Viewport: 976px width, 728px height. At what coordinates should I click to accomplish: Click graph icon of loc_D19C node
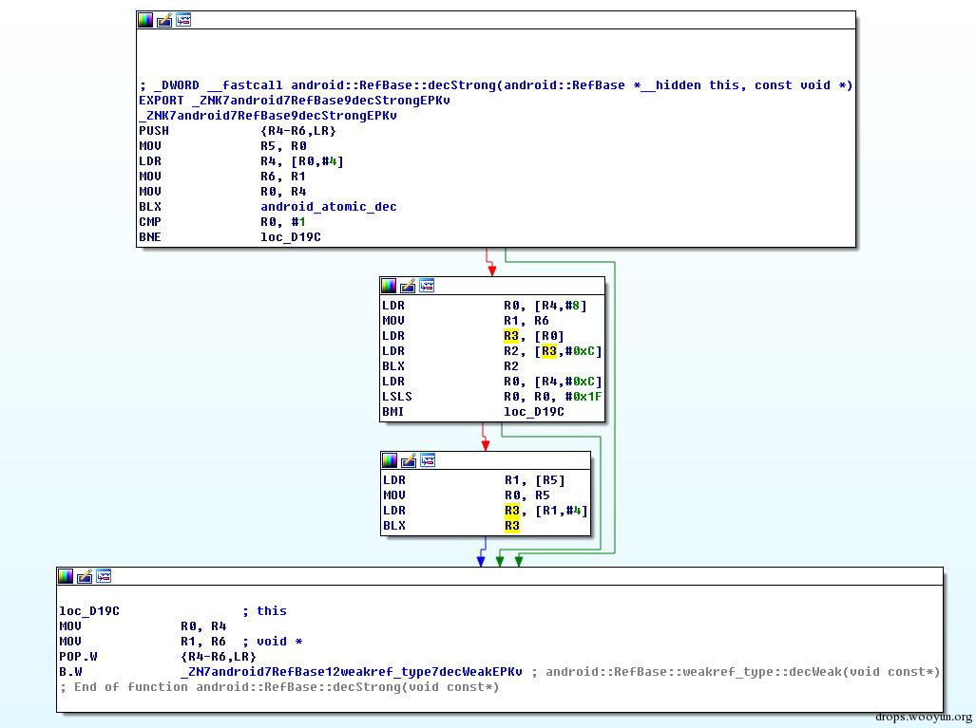(104, 576)
